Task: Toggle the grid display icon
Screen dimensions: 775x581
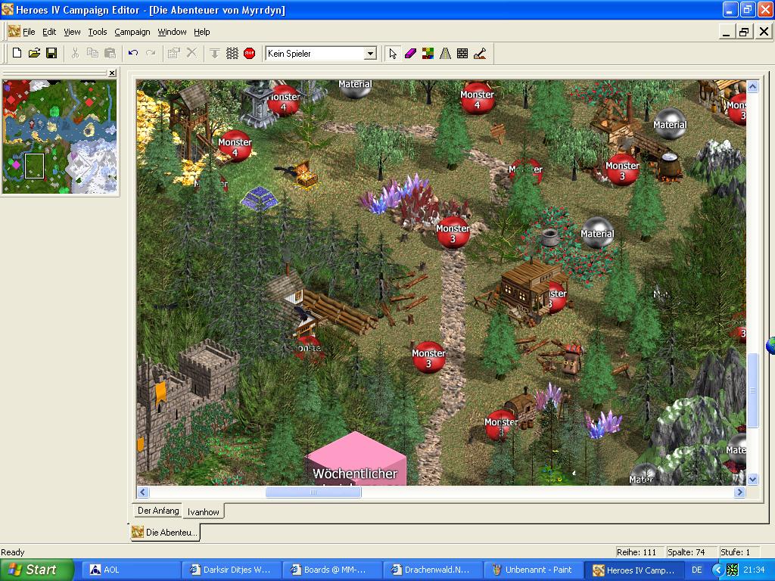Action: (232, 53)
